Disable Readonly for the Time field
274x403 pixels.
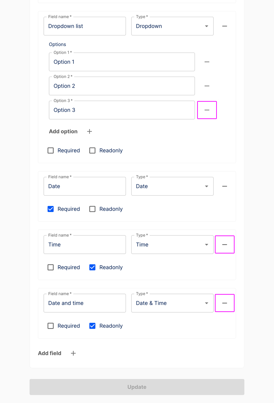pyautogui.click(x=92, y=267)
